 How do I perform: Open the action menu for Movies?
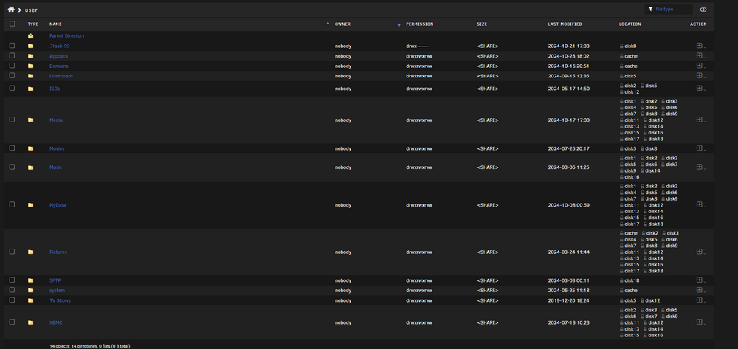[701, 148]
